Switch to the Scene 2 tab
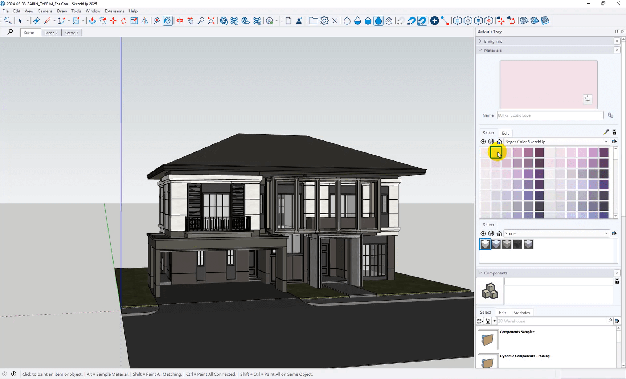 [x=51, y=33]
